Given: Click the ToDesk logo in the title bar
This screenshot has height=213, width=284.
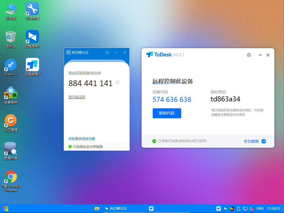Looking at the screenshot, I should [x=159, y=55].
